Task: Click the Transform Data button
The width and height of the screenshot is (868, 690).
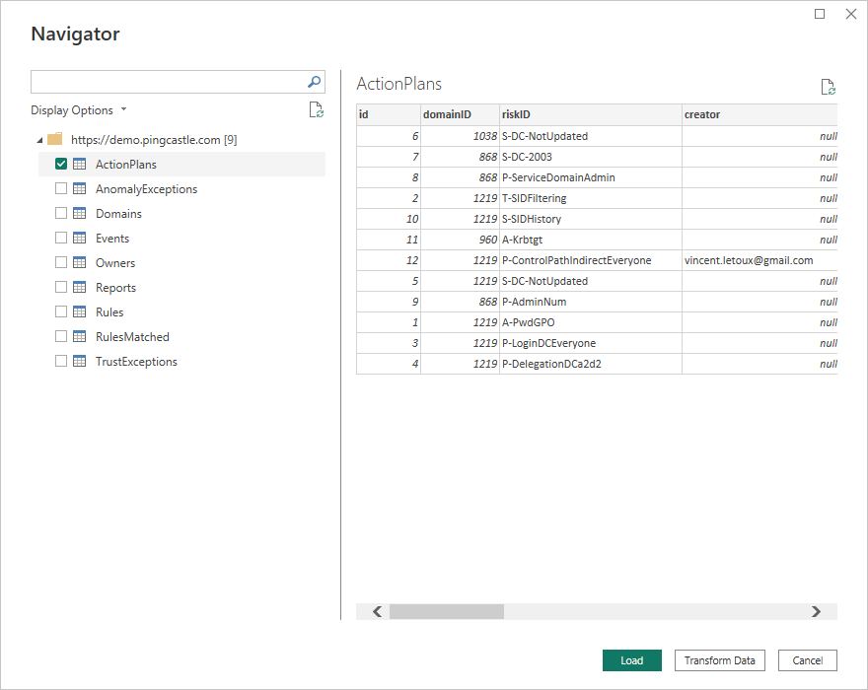Action: [x=719, y=660]
